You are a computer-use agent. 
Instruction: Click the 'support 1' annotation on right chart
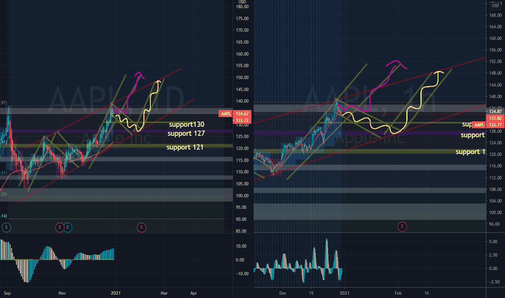point(470,152)
